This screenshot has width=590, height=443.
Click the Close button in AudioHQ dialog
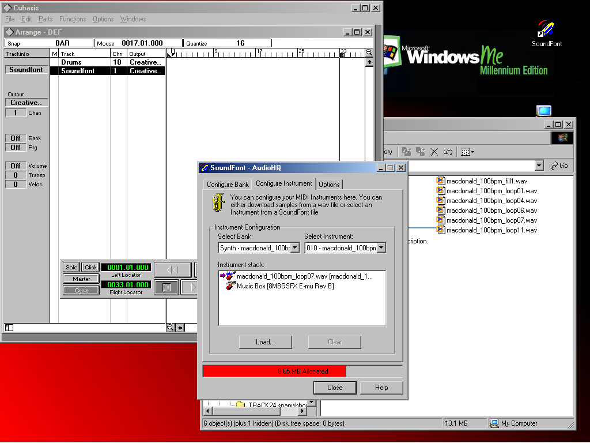[x=335, y=388]
